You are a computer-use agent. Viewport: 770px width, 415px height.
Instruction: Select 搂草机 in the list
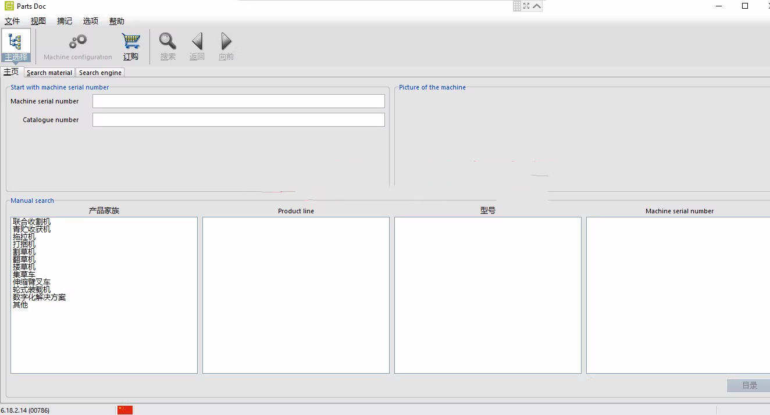(24, 267)
